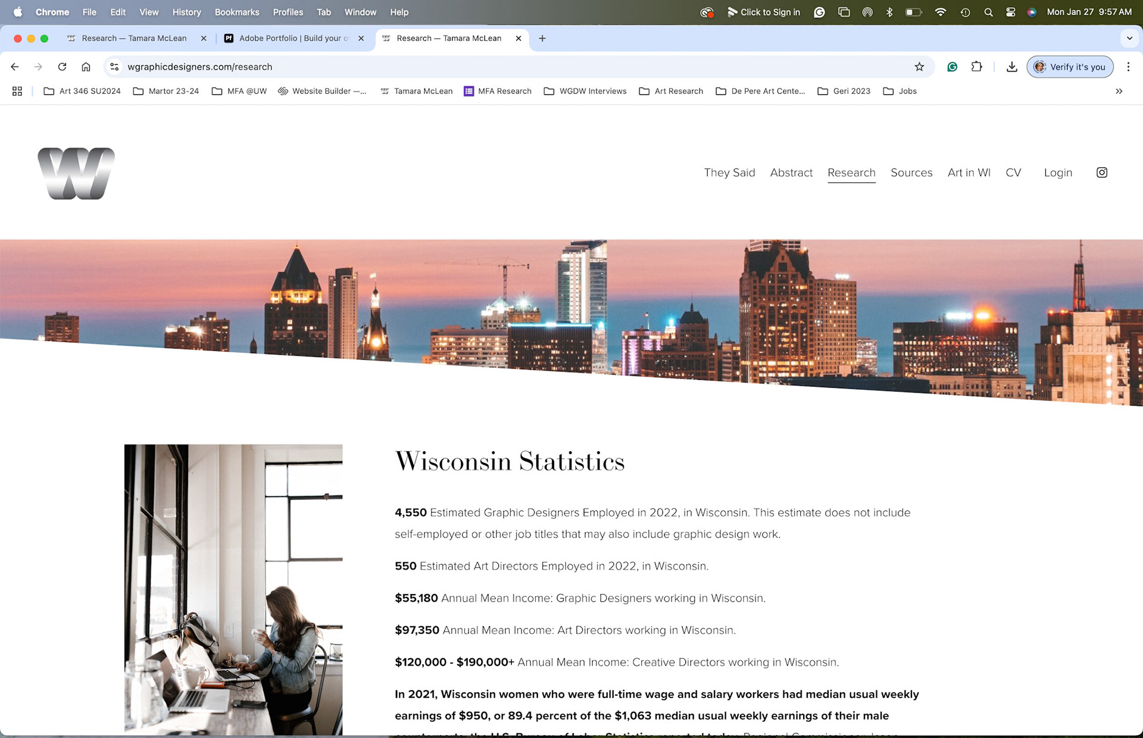The height and width of the screenshot is (738, 1143).
Task: Open the Grammarly extension icon
Action: (x=952, y=67)
